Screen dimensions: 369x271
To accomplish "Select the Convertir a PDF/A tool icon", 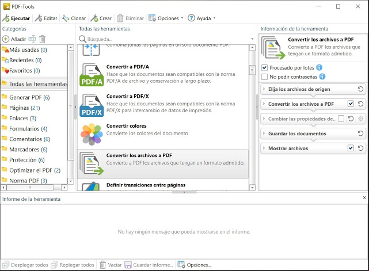I will 92,75.
